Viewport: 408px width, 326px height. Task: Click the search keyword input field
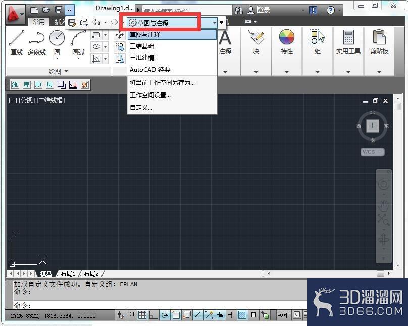[x=187, y=11]
